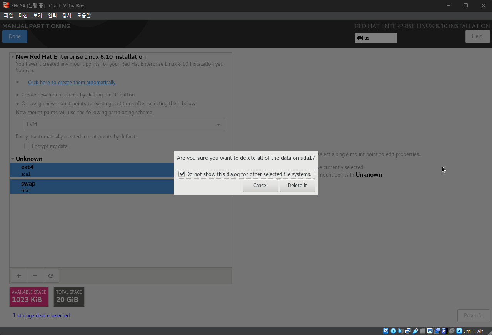The height and width of the screenshot is (335, 492).
Task: Open the 보기 menu
Action: (x=37, y=15)
